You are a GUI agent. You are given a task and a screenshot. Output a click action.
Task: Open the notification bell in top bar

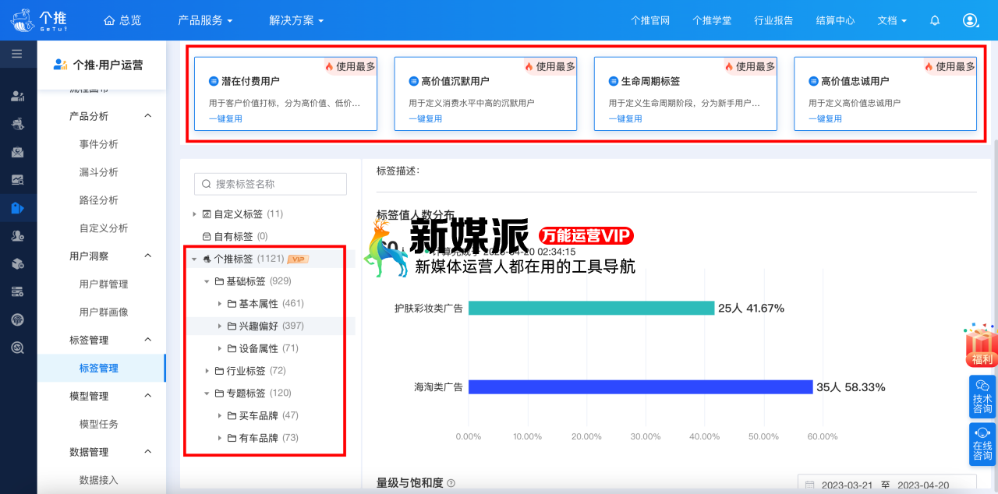pos(935,20)
